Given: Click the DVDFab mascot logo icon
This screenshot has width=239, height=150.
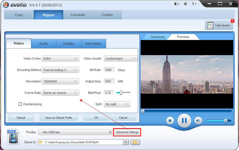Looking at the screenshot, I should 6,5.
